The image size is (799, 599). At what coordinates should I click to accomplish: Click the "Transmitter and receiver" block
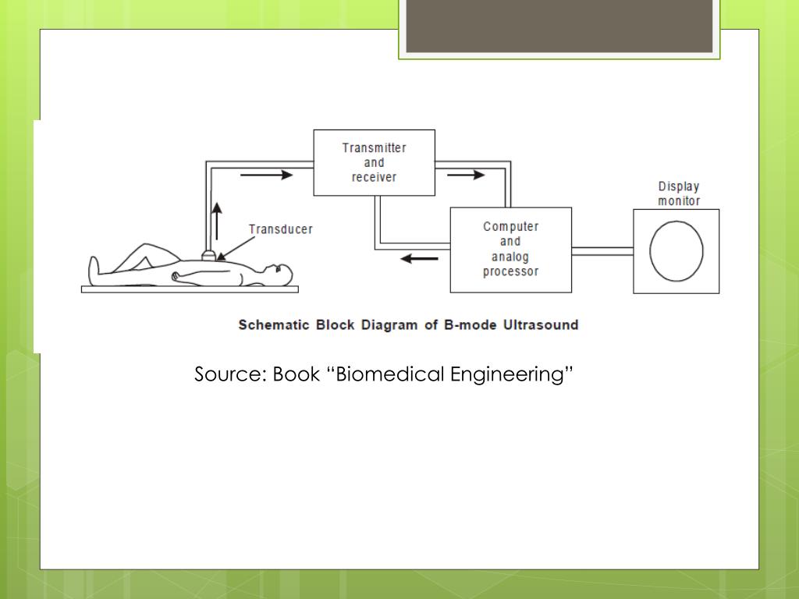(374, 162)
